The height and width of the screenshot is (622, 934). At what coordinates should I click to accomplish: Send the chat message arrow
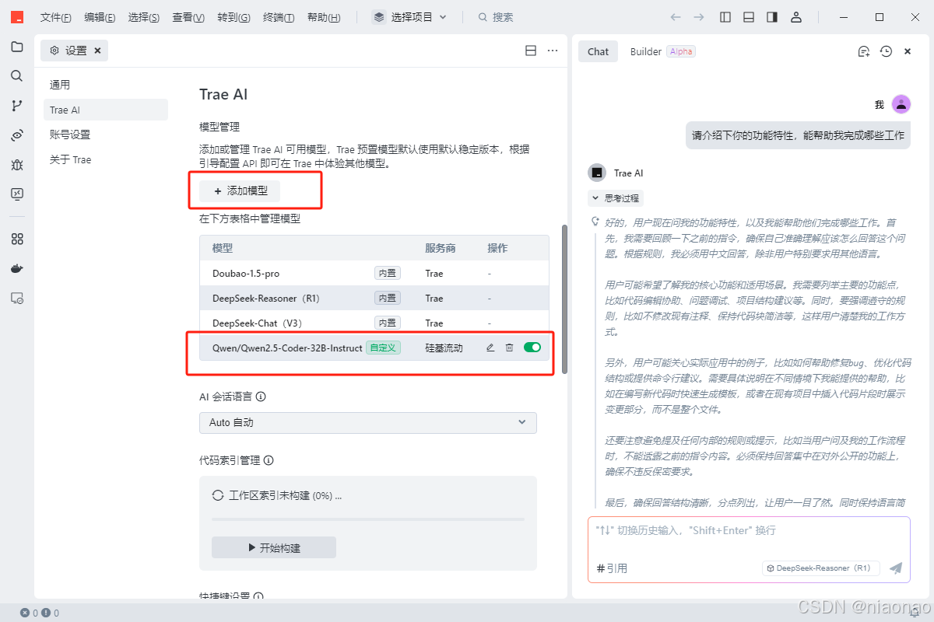click(x=896, y=568)
